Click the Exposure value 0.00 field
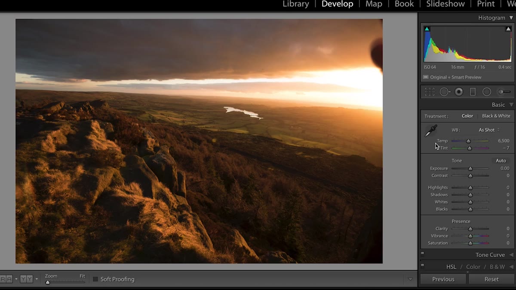The image size is (516, 290). point(505,168)
